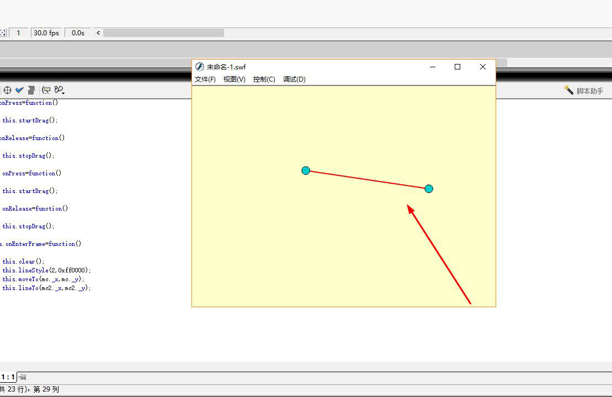
Task: Click the Flash player icon in 未命名-1.swf title bar
Action: (199, 67)
